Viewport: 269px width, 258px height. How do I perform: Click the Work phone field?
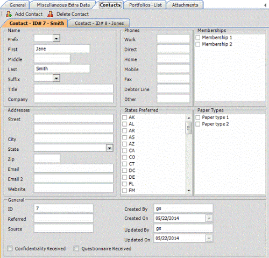click(173, 39)
